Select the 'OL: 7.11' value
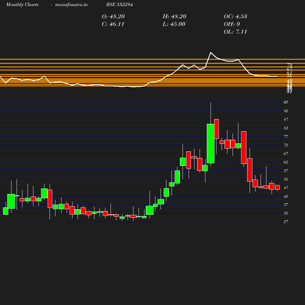Viewport: 305px width, 305px height. click(235, 32)
